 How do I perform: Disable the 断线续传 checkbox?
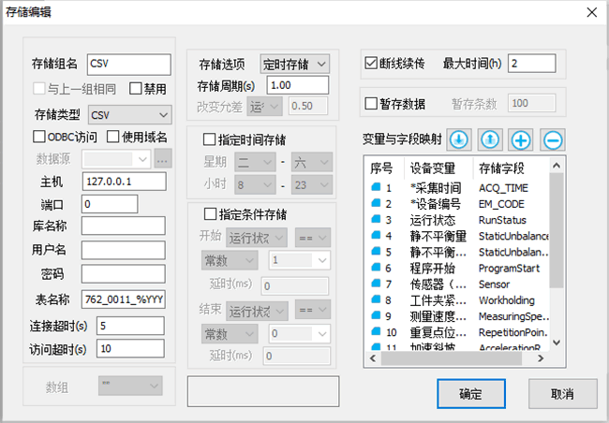point(371,65)
